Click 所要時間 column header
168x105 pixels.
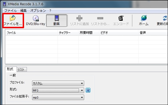pos(89,33)
